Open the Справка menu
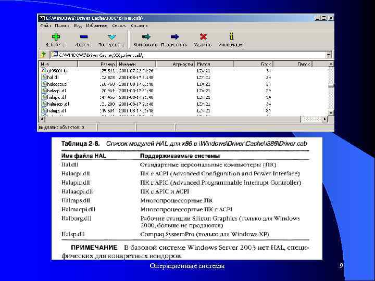Viewport: 375px width, 281px height. tap(139, 25)
